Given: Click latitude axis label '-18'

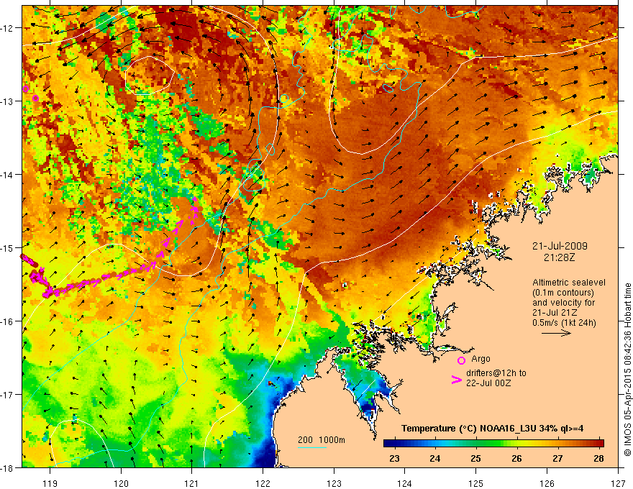Looking at the screenshot, I should pyautogui.click(x=8, y=468).
